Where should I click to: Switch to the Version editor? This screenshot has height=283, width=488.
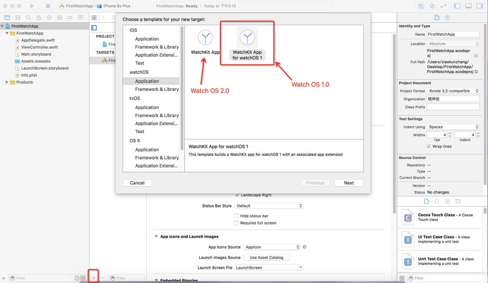click(444, 6)
